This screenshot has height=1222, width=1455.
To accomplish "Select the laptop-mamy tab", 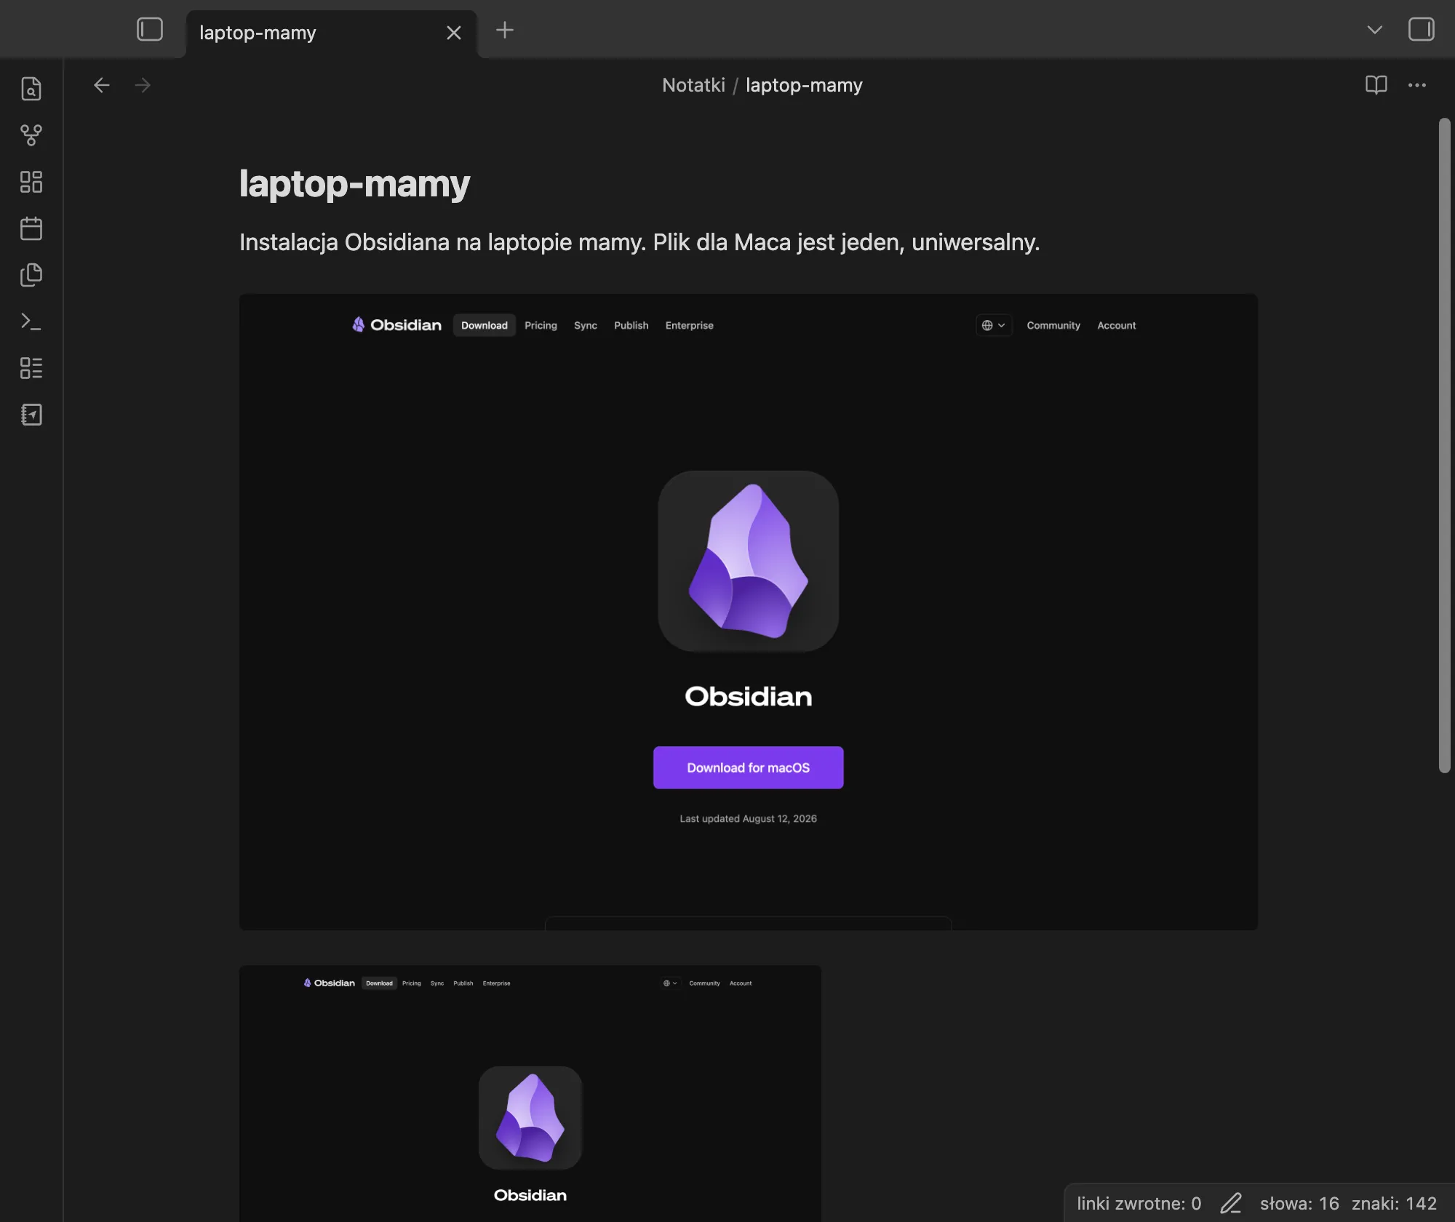I will tap(332, 33).
